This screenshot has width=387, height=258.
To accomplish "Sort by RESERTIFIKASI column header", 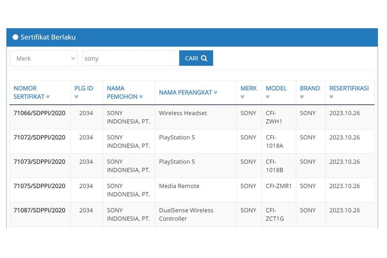I will 349,92.
